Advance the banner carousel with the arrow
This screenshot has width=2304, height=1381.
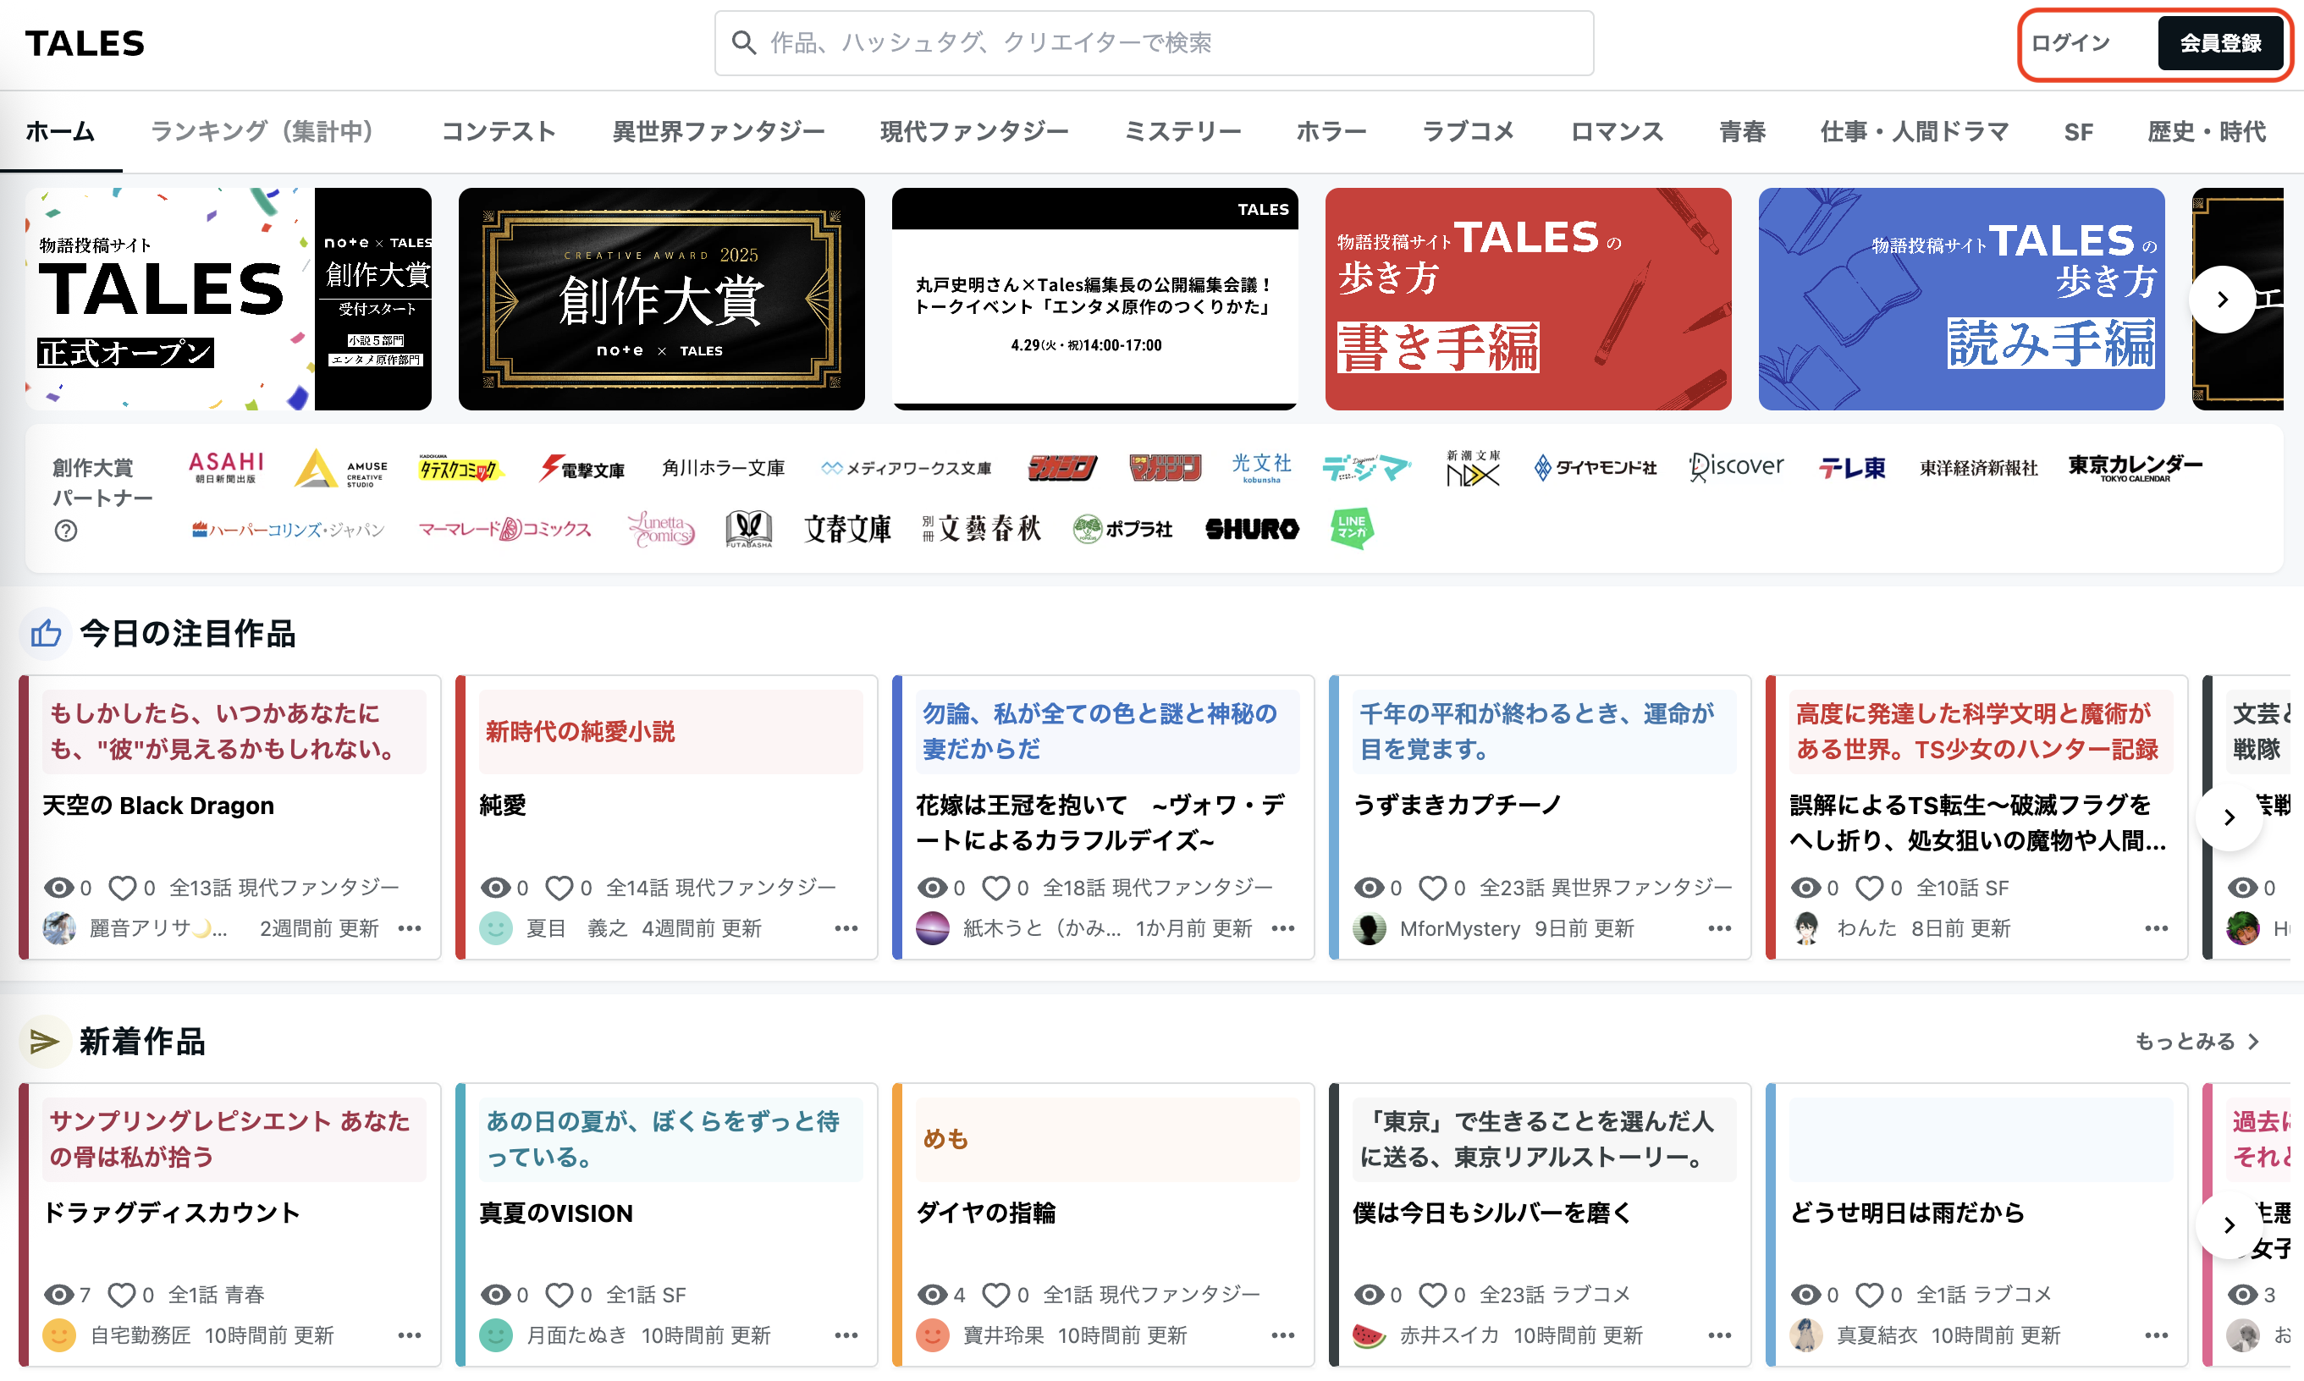tap(2222, 300)
